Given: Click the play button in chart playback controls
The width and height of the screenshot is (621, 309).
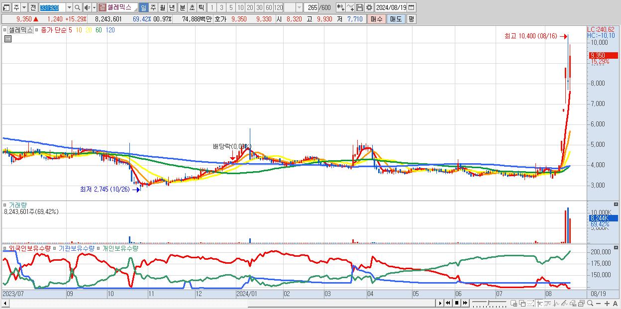Looking at the screenshot, I should coord(440,303).
